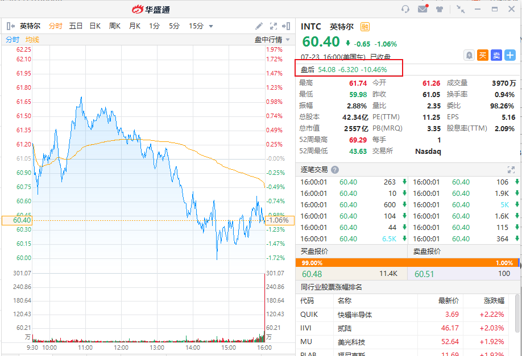
Task: Click the PE(TTM) value 11.25
Action: 431,118
